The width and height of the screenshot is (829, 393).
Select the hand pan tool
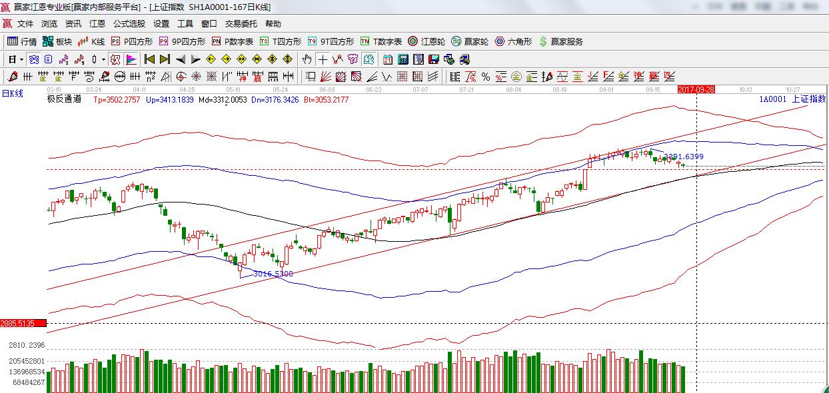[x=307, y=59]
